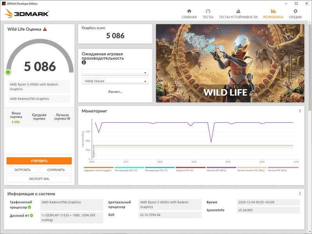Click the vertical scrollbar thumb
Screen dimensions: 312x234
(x=310, y=67)
